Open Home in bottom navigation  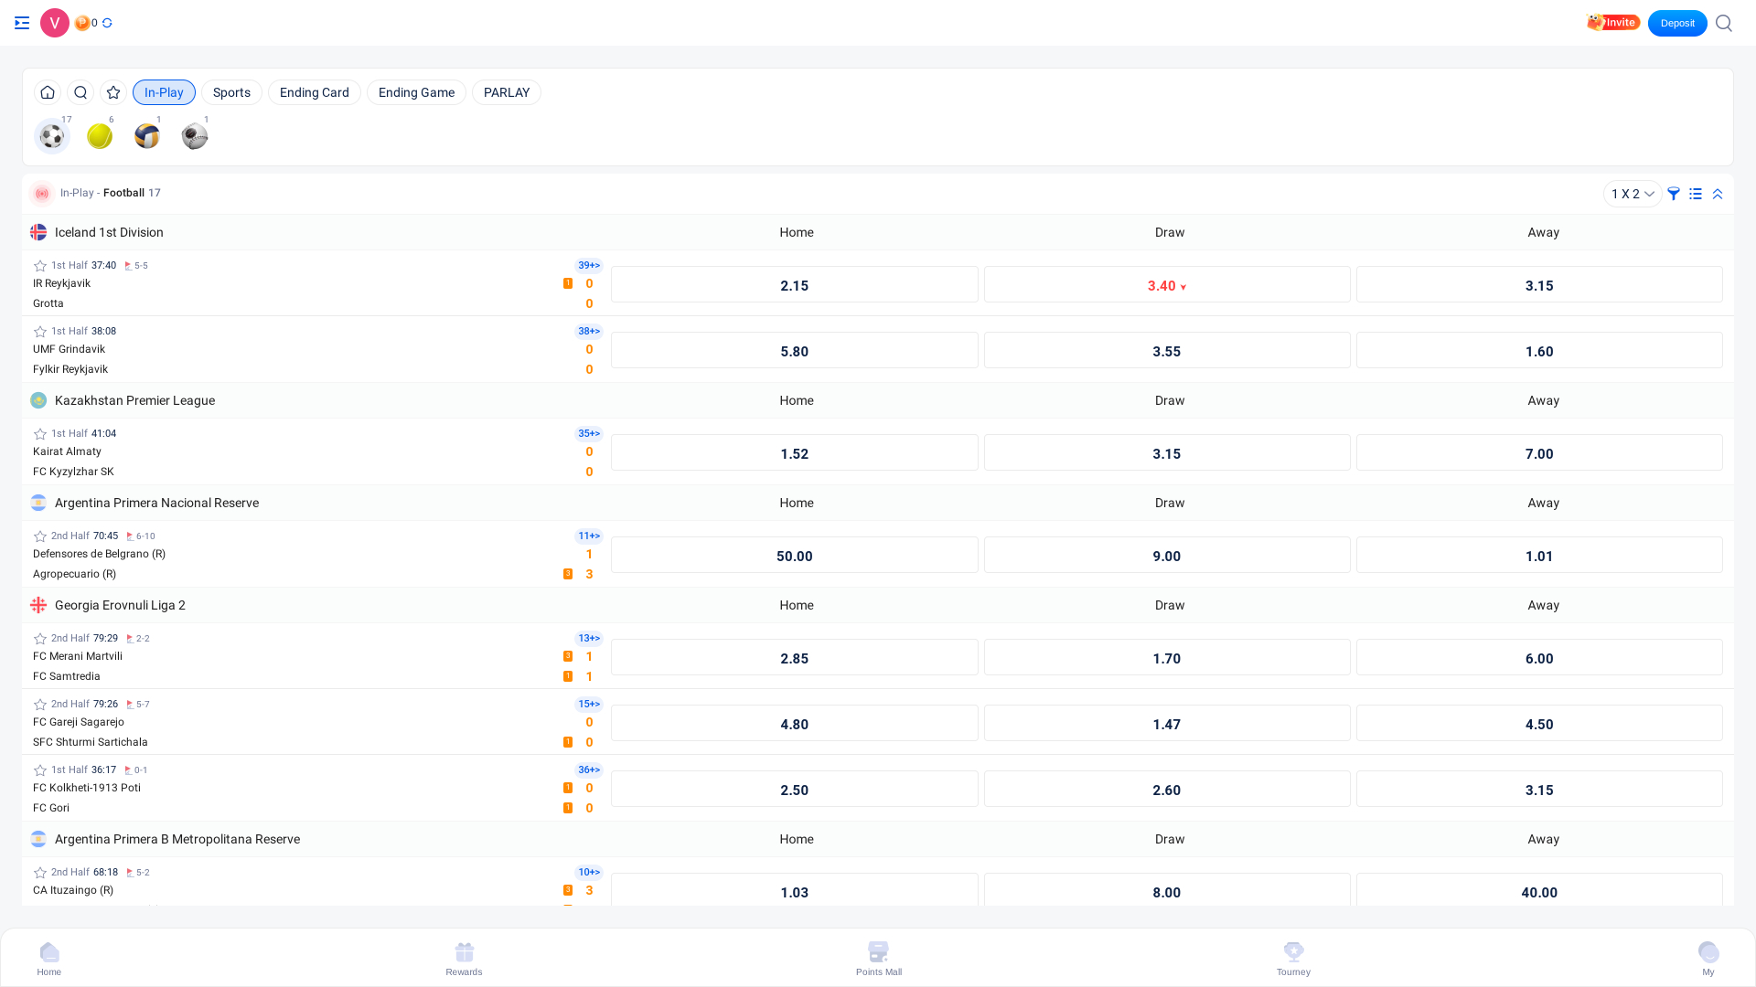coord(49,959)
